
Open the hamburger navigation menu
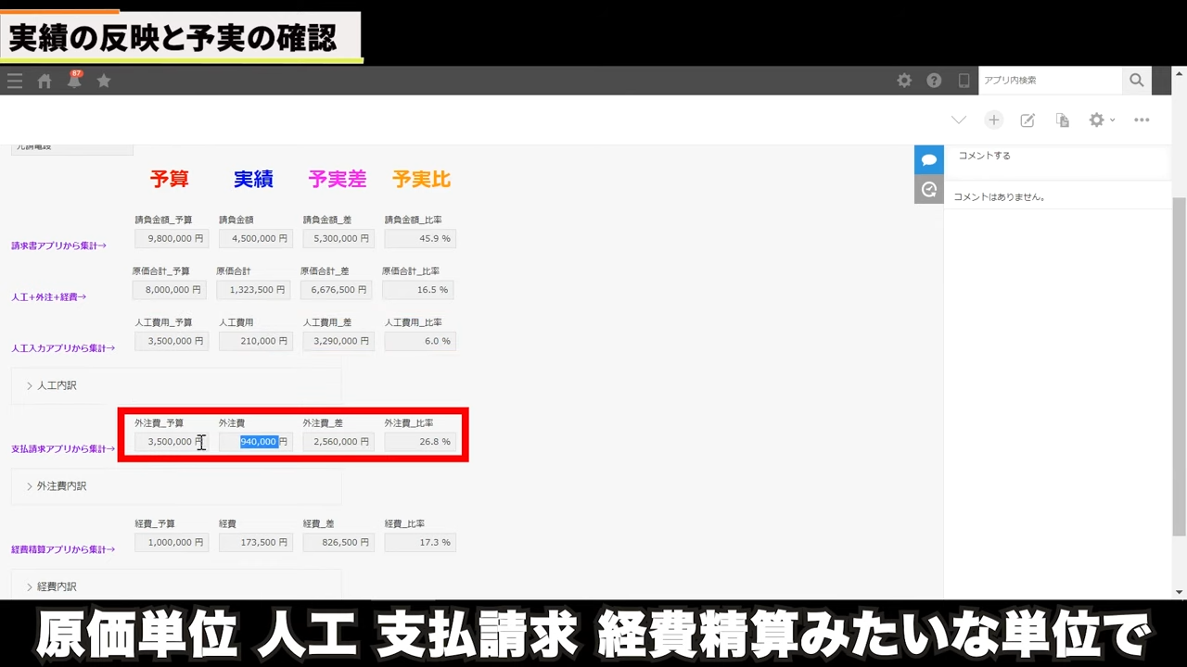(x=15, y=81)
